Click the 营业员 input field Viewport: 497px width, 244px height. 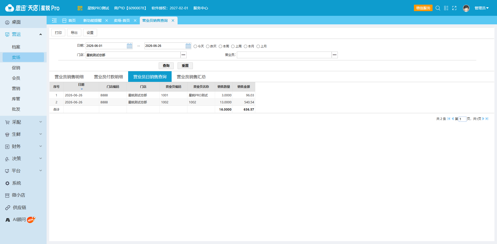[x=284, y=55]
